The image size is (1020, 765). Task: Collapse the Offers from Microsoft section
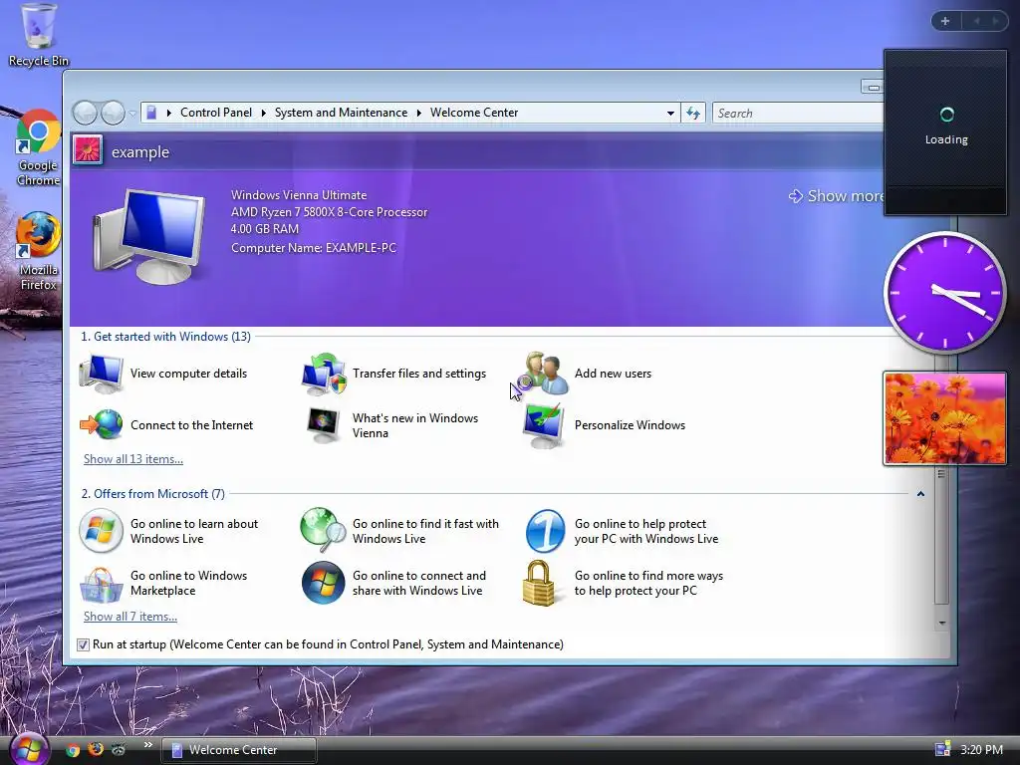point(920,494)
